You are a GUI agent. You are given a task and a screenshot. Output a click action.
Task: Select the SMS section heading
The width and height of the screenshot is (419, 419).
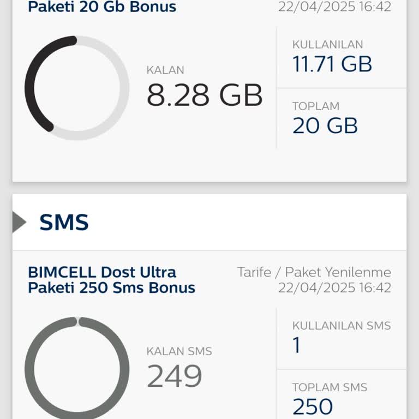coord(64,223)
